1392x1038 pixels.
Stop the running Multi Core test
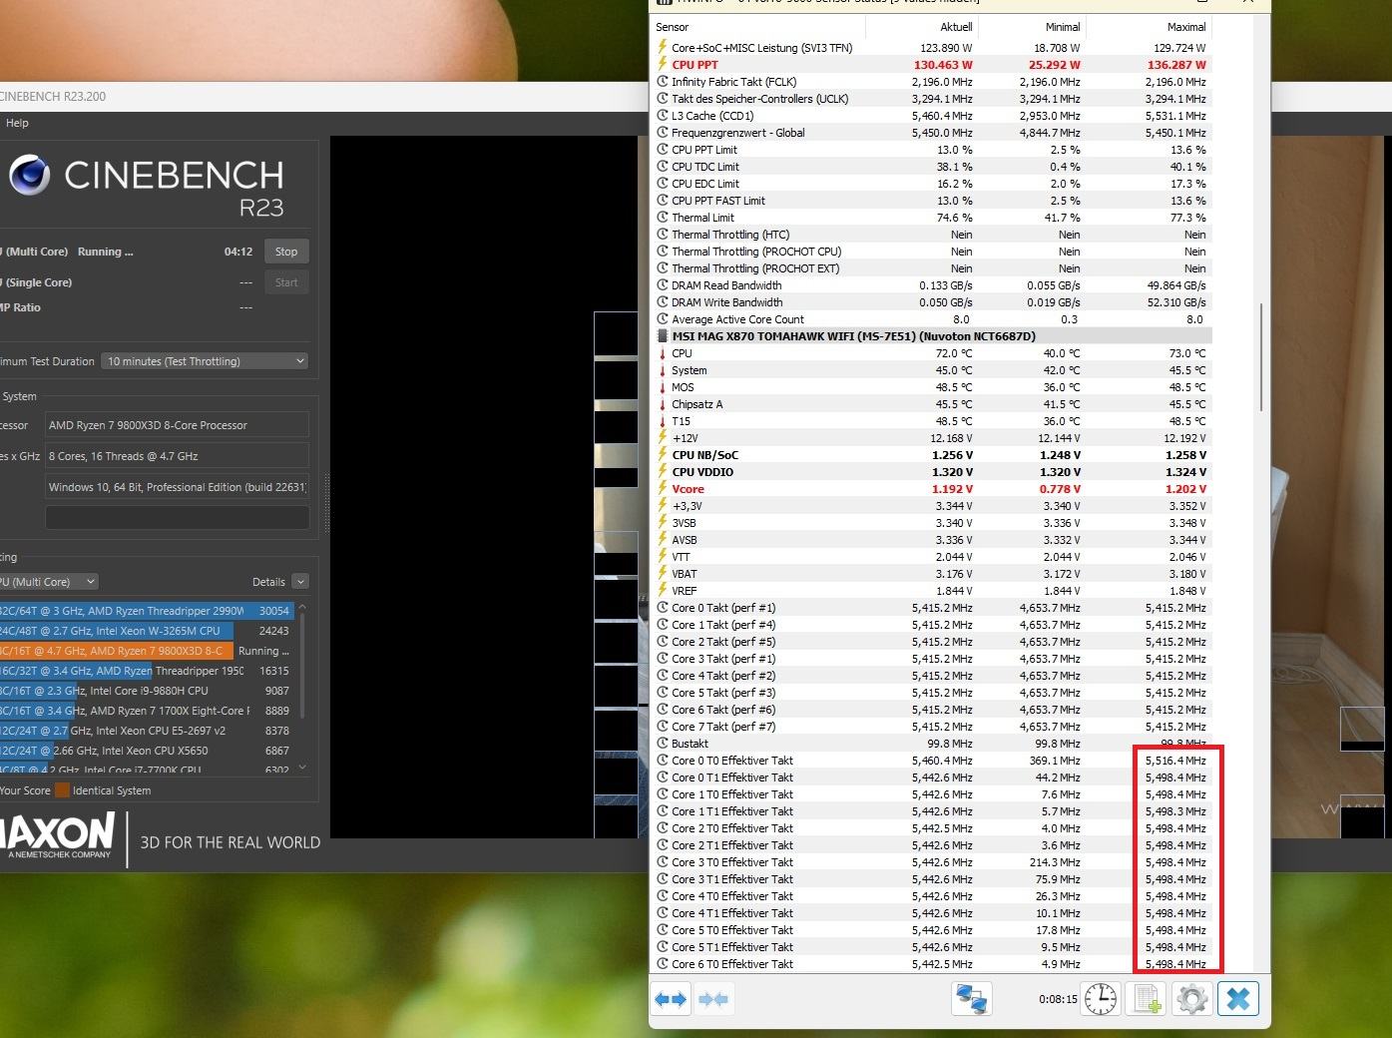click(286, 252)
